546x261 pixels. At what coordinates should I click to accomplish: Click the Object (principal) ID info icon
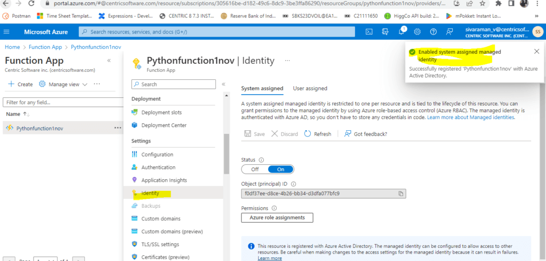click(293, 184)
